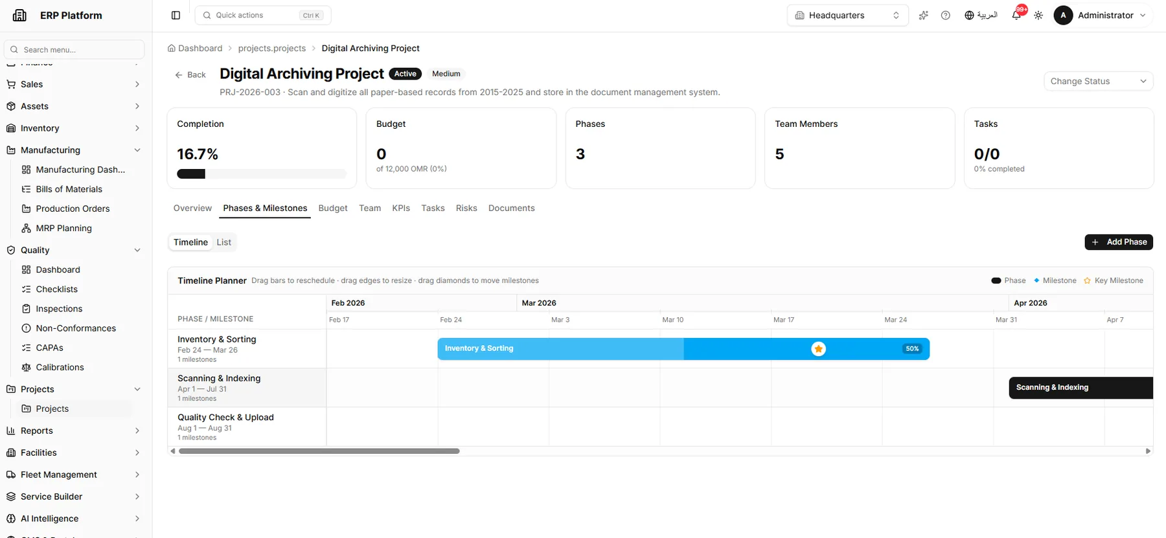Expand the Assets menu chevron
The height and width of the screenshot is (538, 1166).
pos(137,106)
